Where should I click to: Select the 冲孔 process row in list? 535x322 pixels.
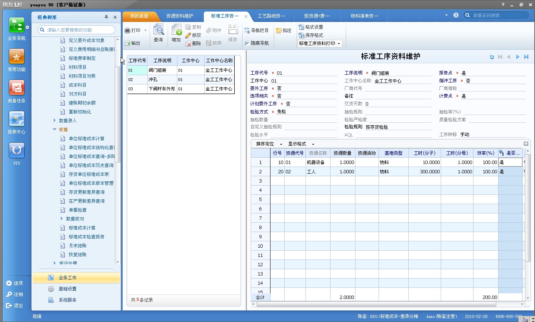181,80
